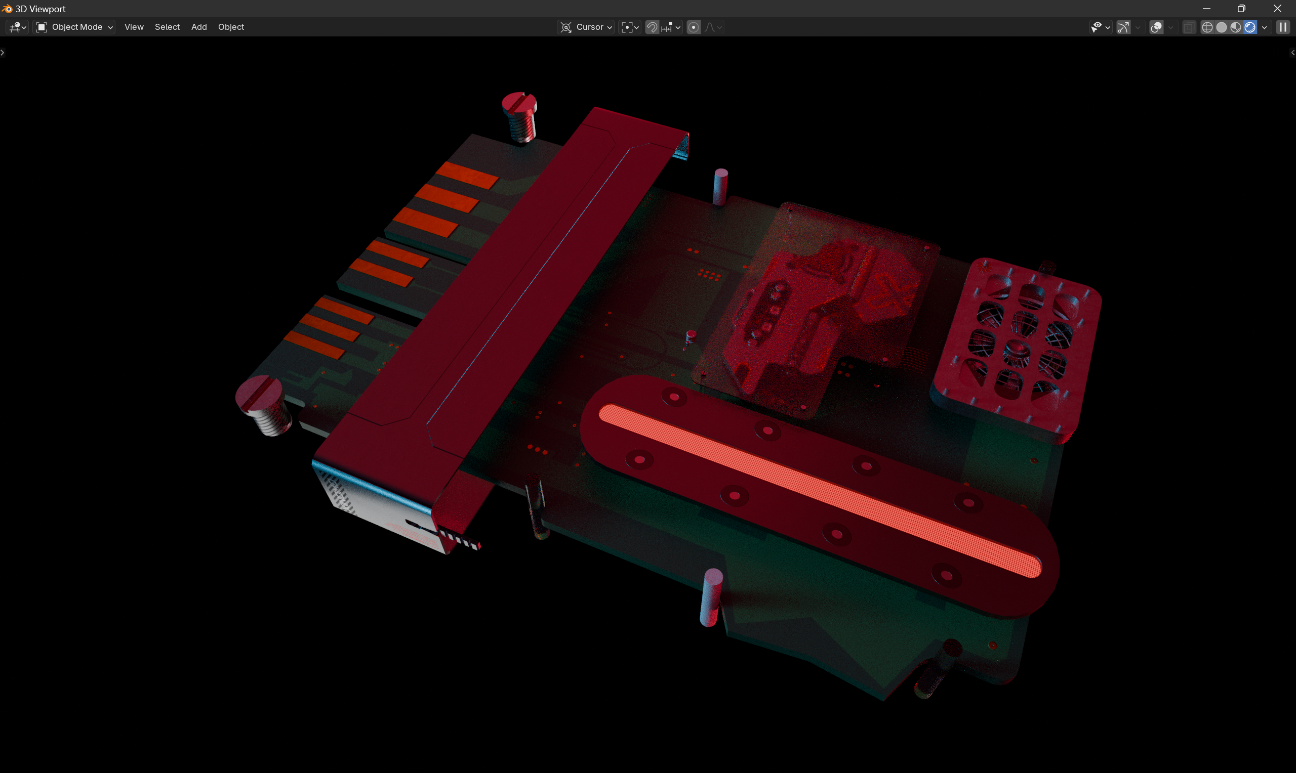This screenshot has width=1296, height=773.
Task: Open the shading options dropdown
Action: tap(1264, 27)
